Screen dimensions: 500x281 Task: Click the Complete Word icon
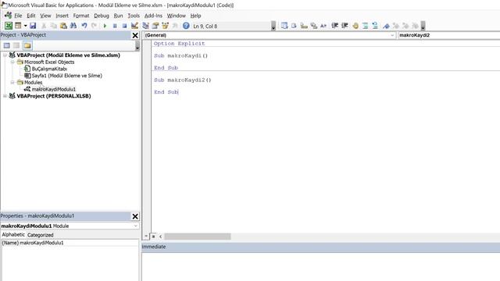click(x=323, y=26)
